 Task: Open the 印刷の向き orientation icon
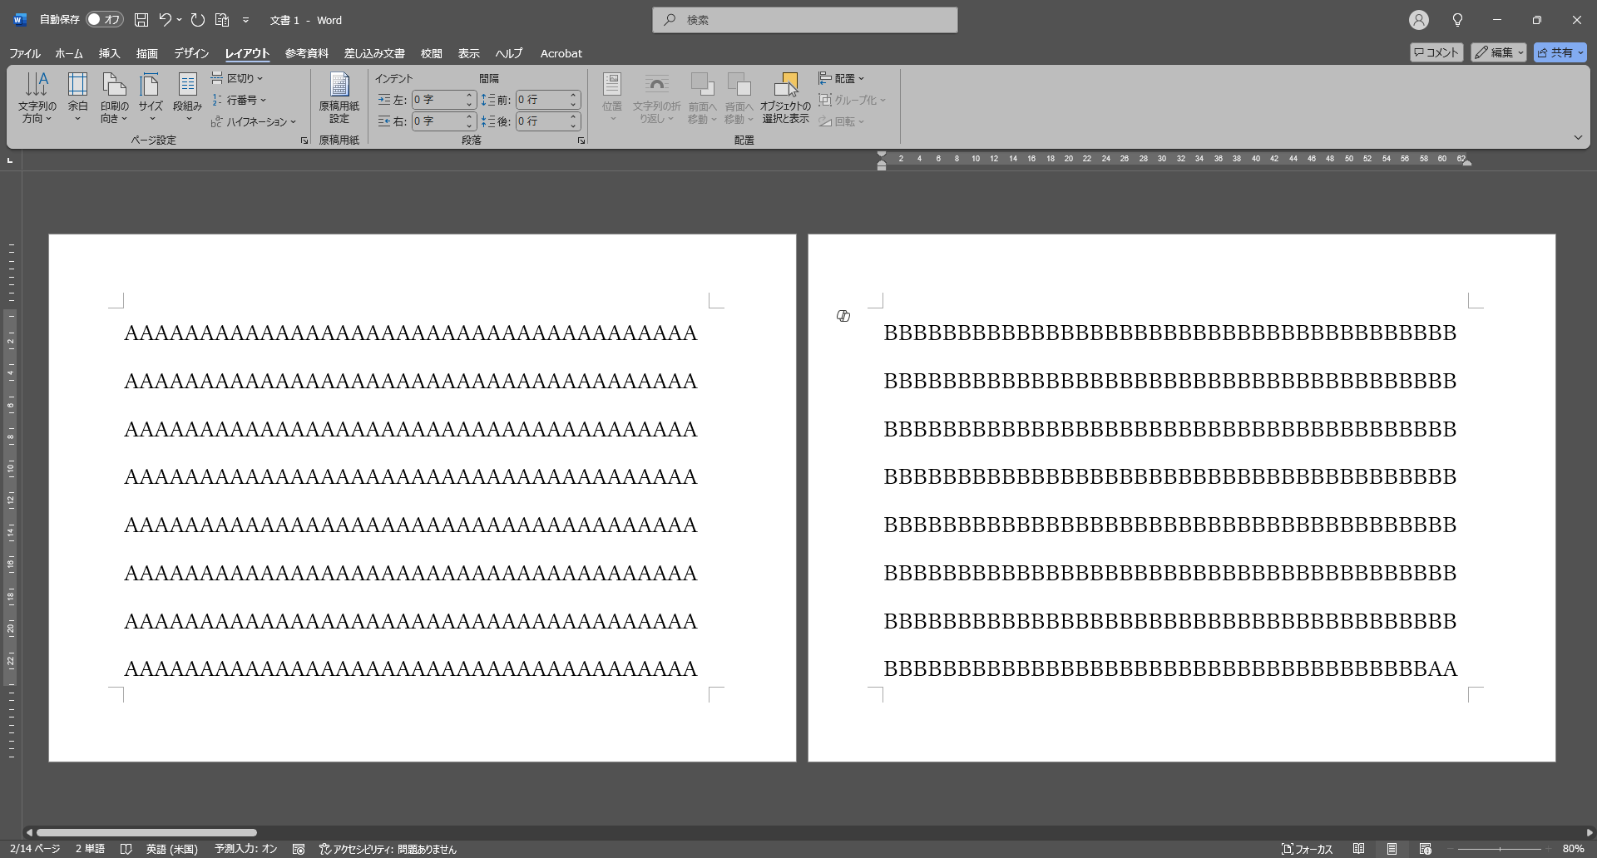coord(114,97)
